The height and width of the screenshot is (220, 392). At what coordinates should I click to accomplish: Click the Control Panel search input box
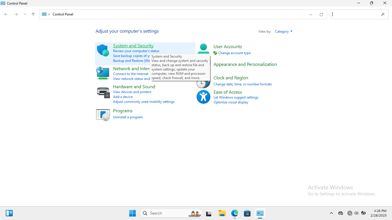coord(355,14)
